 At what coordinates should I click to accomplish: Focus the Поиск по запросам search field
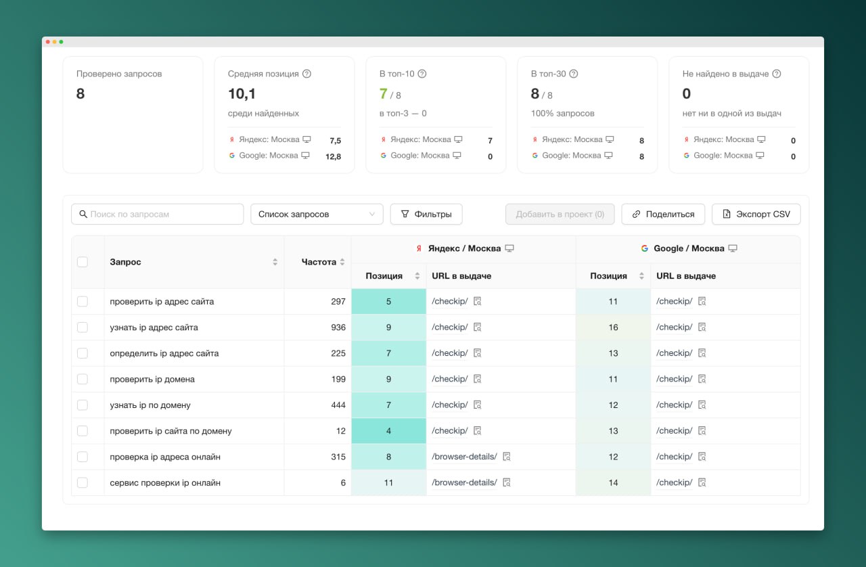(157, 214)
